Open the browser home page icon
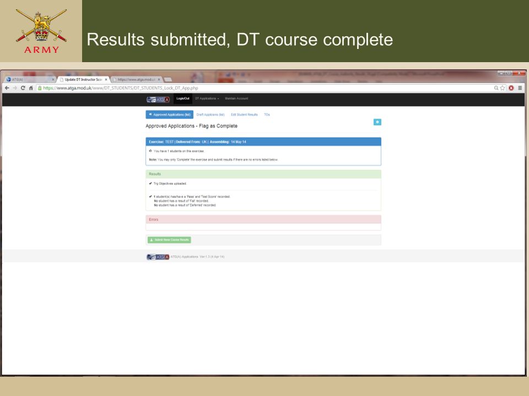Screen dimensions: 529x396 click(31, 88)
